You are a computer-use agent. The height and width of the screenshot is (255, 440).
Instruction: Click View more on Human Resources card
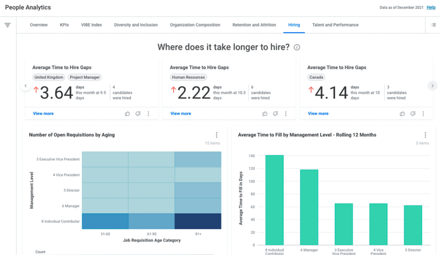click(x=181, y=114)
